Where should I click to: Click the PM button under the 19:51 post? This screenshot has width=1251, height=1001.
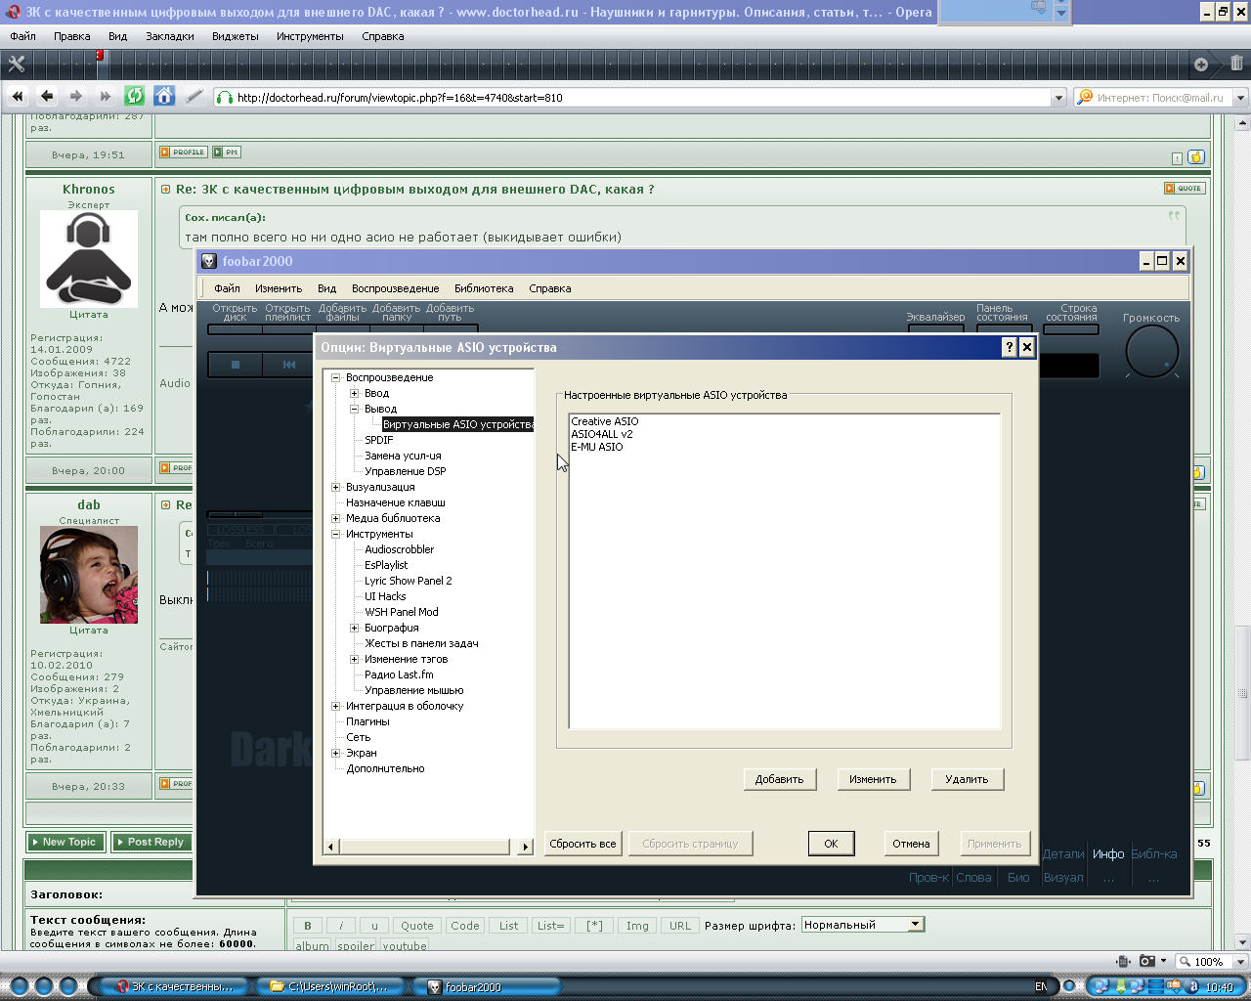coord(227,152)
